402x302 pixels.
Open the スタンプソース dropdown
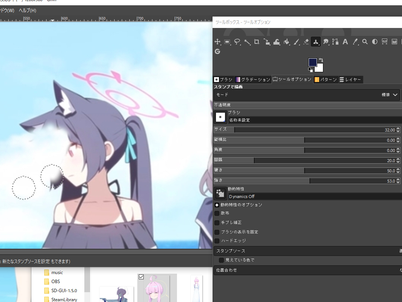[308, 251]
